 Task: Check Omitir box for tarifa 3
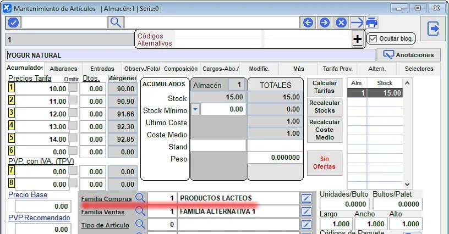(73, 114)
